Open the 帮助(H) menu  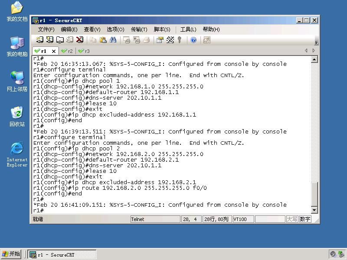pos(211,29)
